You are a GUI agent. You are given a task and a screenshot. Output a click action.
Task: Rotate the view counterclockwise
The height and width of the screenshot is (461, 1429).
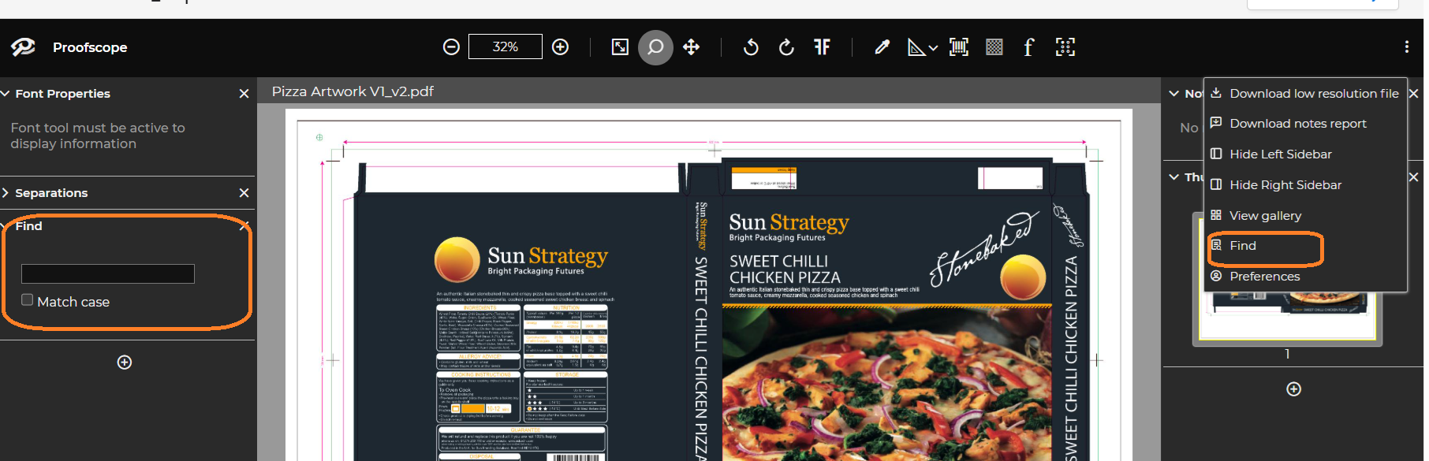tap(751, 47)
